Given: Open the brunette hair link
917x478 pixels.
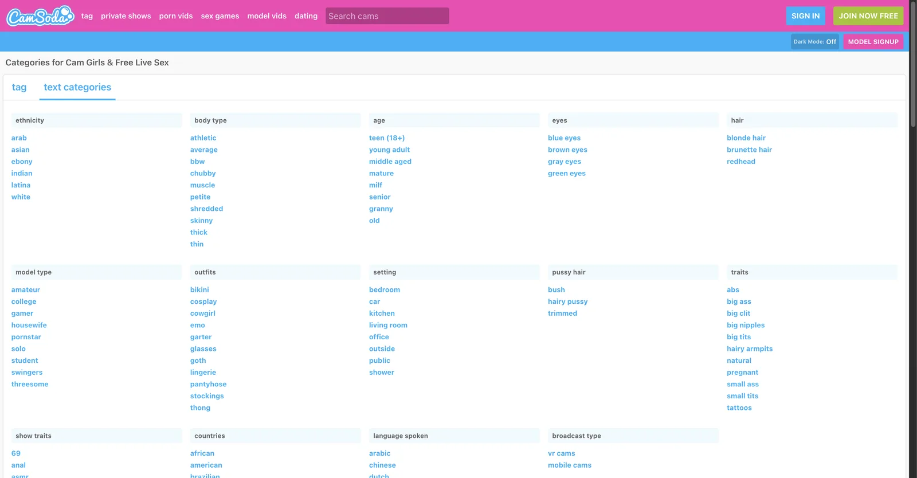Looking at the screenshot, I should tap(750, 150).
